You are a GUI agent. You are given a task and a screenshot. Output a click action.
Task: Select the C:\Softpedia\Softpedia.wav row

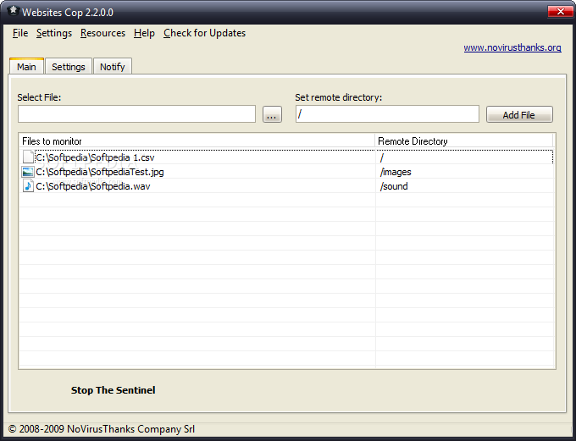click(x=286, y=186)
